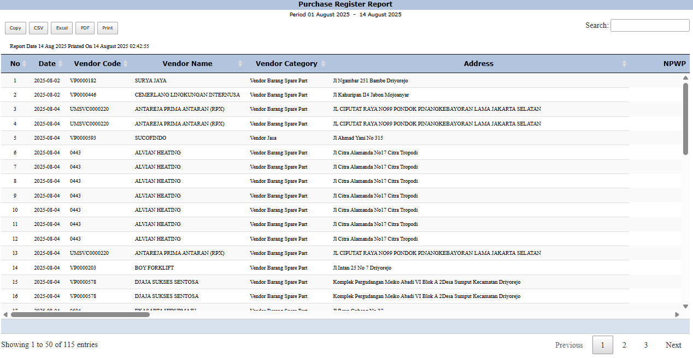Image resolution: width=693 pixels, height=358 pixels.
Task: Click the horizontal scrollbar thumb
Action: pyautogui.click(x=80, y=314)
